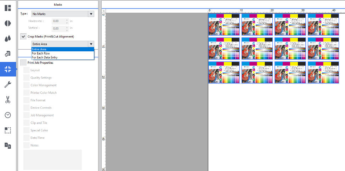345x171 pixels.
Task: Expand the Type 'No Marks' dropdown
Action: pos(91,14)
